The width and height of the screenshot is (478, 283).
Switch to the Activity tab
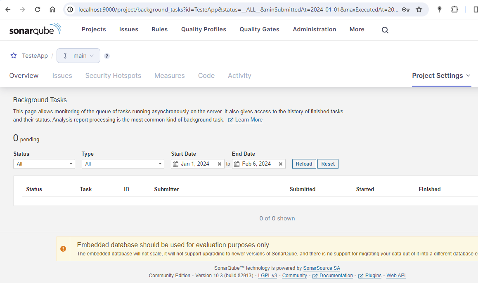[239, 75]
